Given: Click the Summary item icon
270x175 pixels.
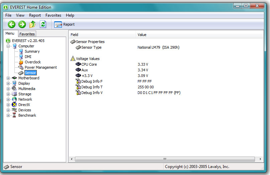Looking at the screenshot, I should (x=21, y=51).
